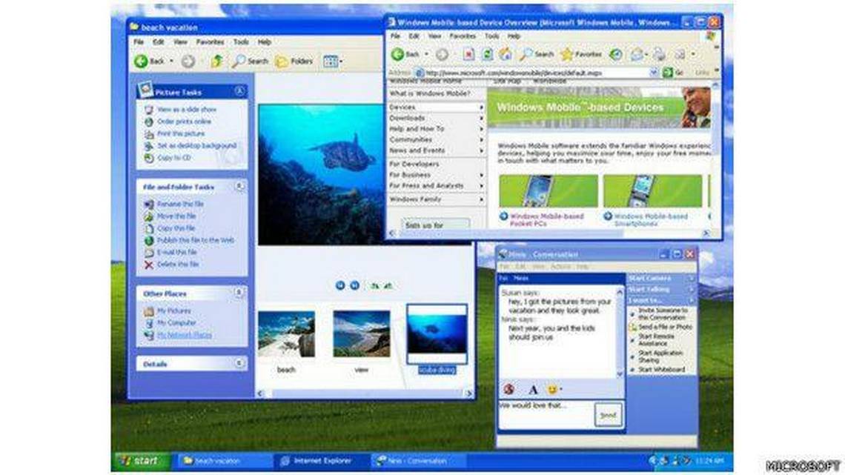
Task: Click E-mail this file
Action: [x=176, y=252]
